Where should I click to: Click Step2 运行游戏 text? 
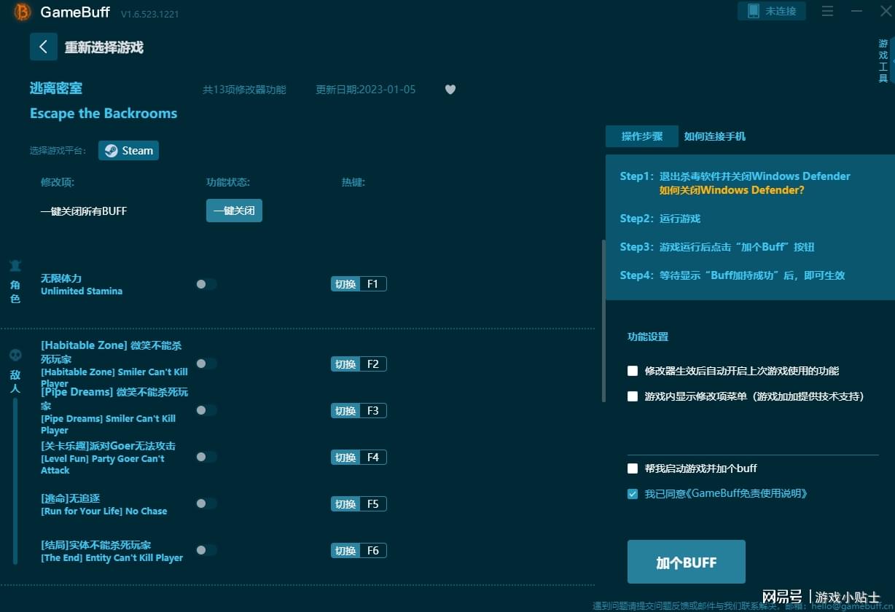tap(660, 219)
